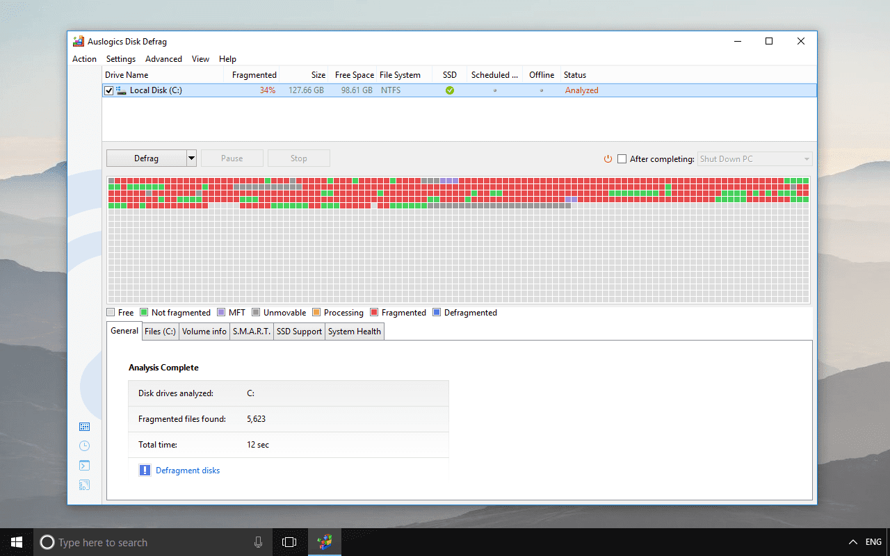Open Task View on the taskbar
The width and height of the screenshot is (890, 556).
pos(289,542)
